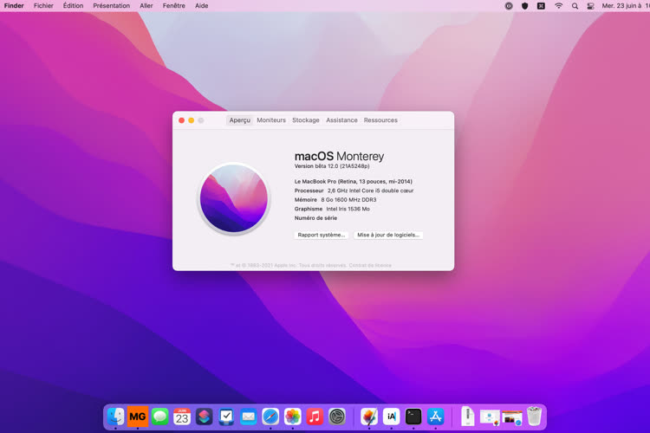Launch Music app from dock

315,416
